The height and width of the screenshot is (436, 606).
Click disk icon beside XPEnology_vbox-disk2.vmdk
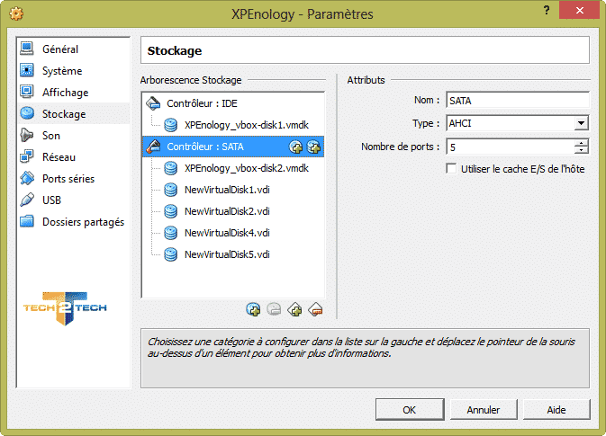[x=171, y=168]
